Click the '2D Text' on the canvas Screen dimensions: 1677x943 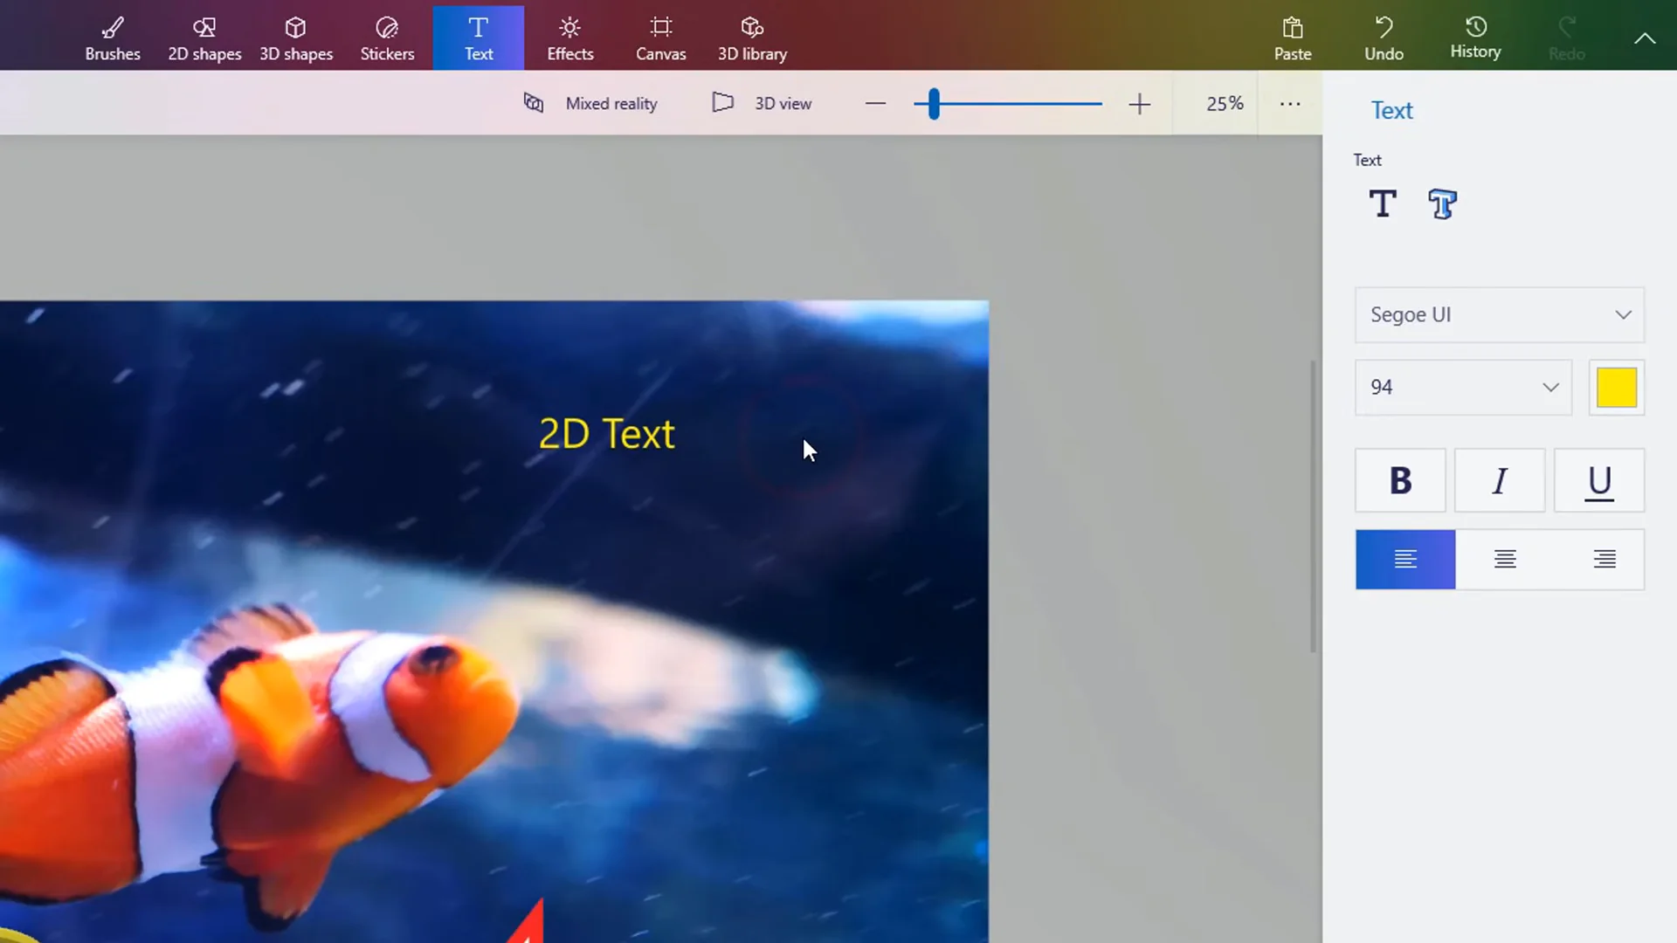point(607,434)
